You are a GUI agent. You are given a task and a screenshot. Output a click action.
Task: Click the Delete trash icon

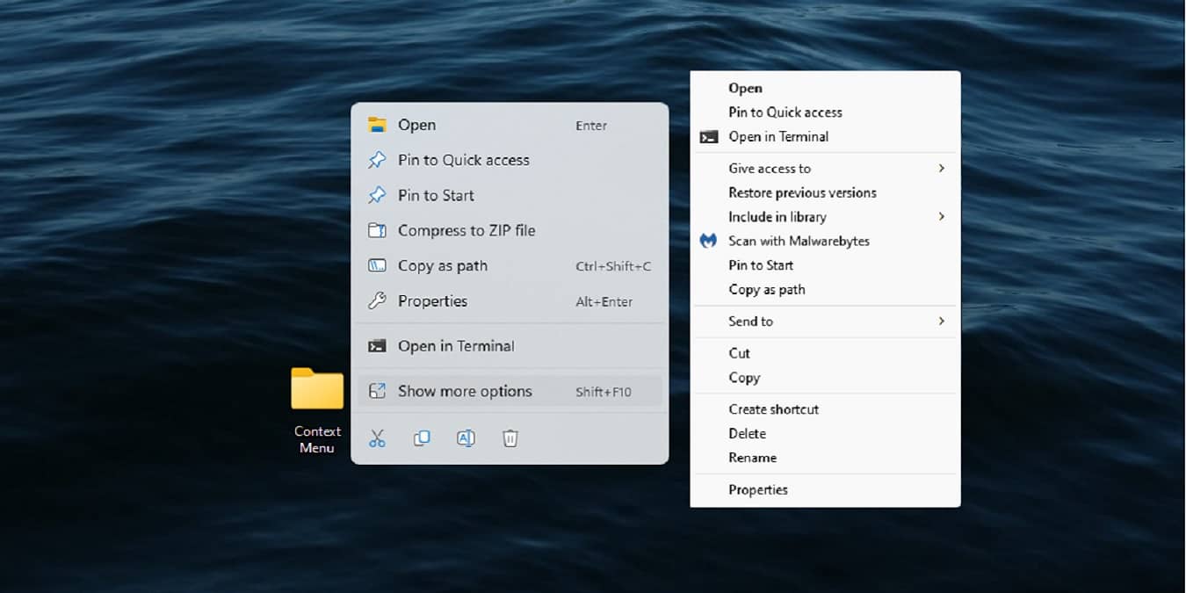click(510, 438)
